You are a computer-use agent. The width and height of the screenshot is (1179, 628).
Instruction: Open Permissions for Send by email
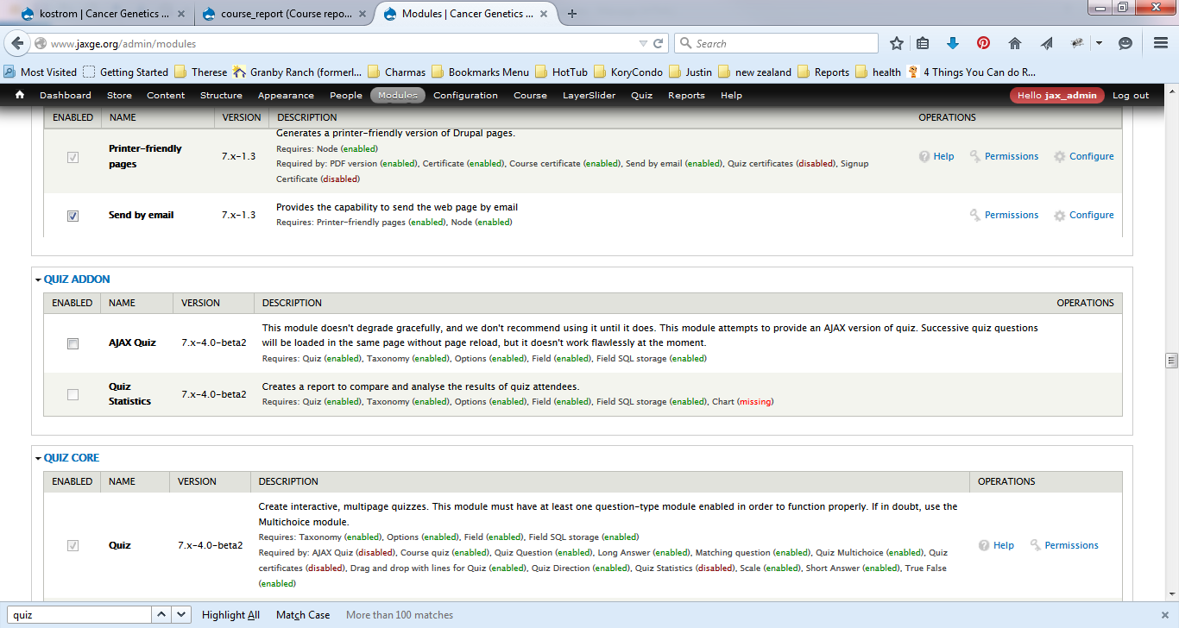pyautogui.click(x=1010, y=215)
